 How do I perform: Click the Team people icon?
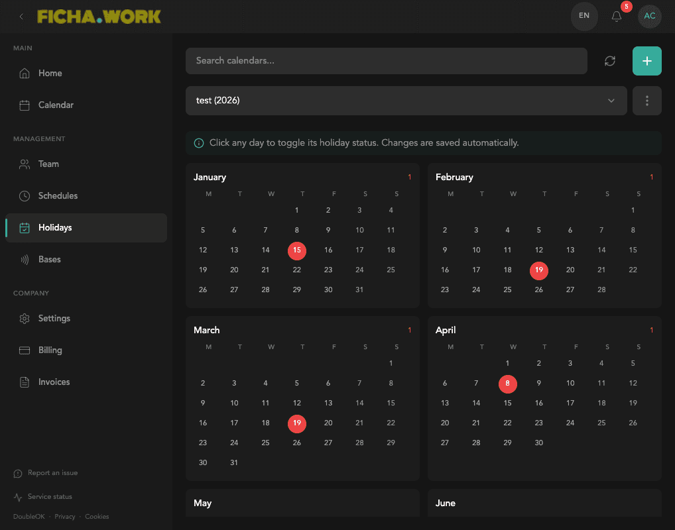[x=25, y=164]
